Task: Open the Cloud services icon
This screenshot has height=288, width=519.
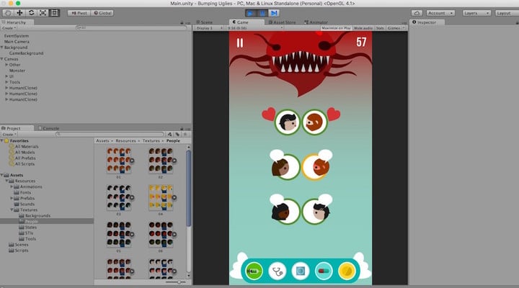Action: pos(417,13)
